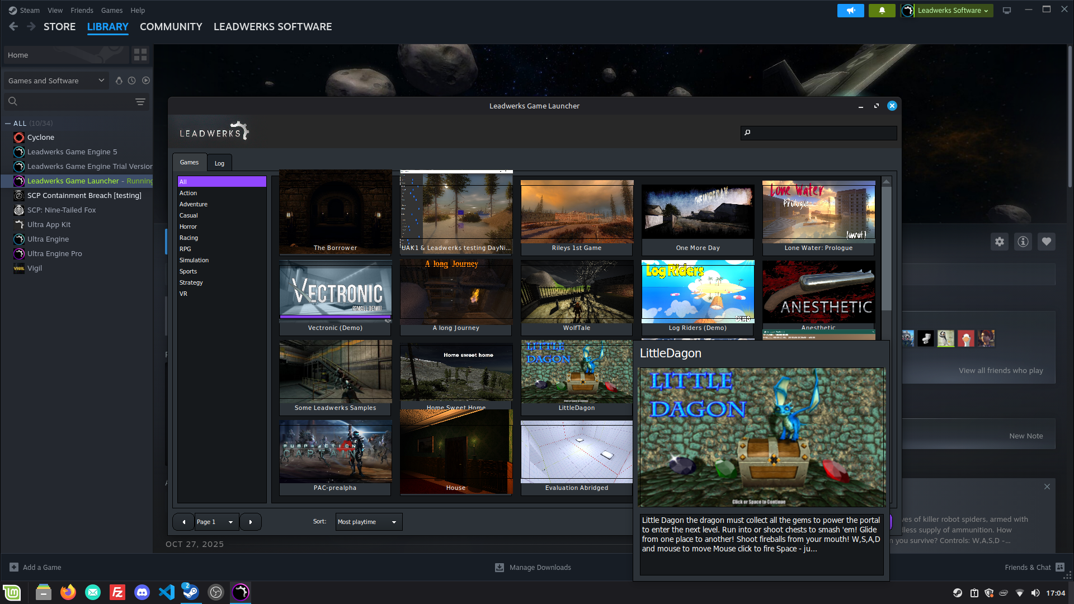Click the Steam announcements megaphone icon
The width and height of the screenshot is (1074, 604).
850,11
